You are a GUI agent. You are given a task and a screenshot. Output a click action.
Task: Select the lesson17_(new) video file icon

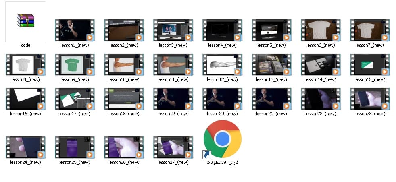click(x=75, y=99)
